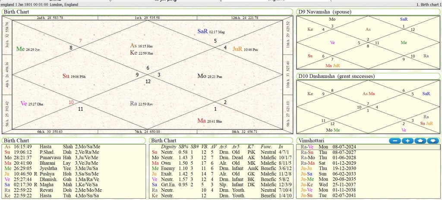Select the As 16:15:49 Hasta row
This screenshot has width=442, height=200.
(x=73, y=147)
